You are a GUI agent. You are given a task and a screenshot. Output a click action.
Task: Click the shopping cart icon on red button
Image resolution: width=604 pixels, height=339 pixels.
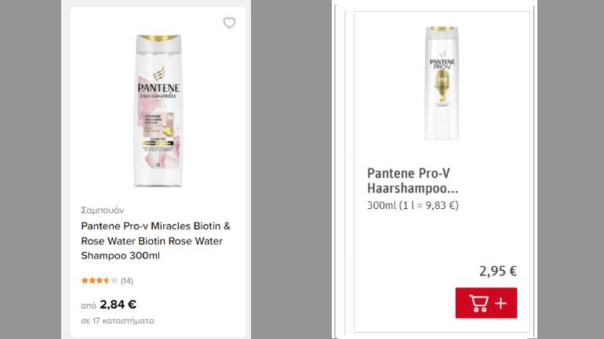point(478,303)
